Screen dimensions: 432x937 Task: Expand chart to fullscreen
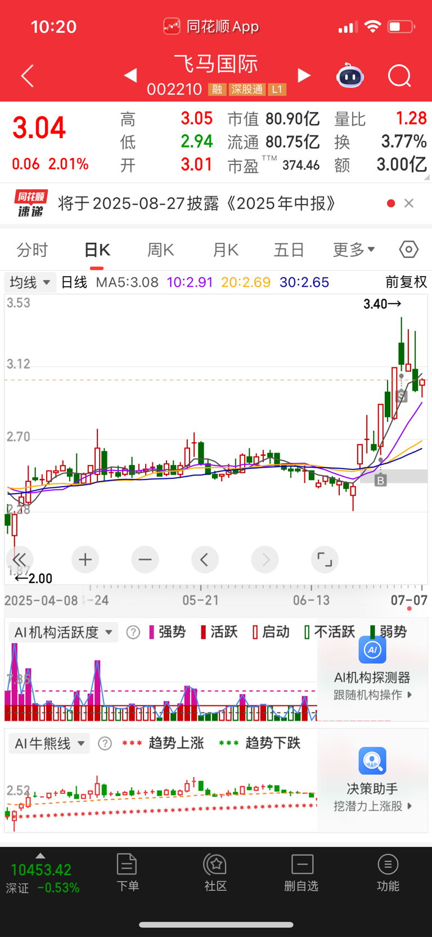point(325,559)
